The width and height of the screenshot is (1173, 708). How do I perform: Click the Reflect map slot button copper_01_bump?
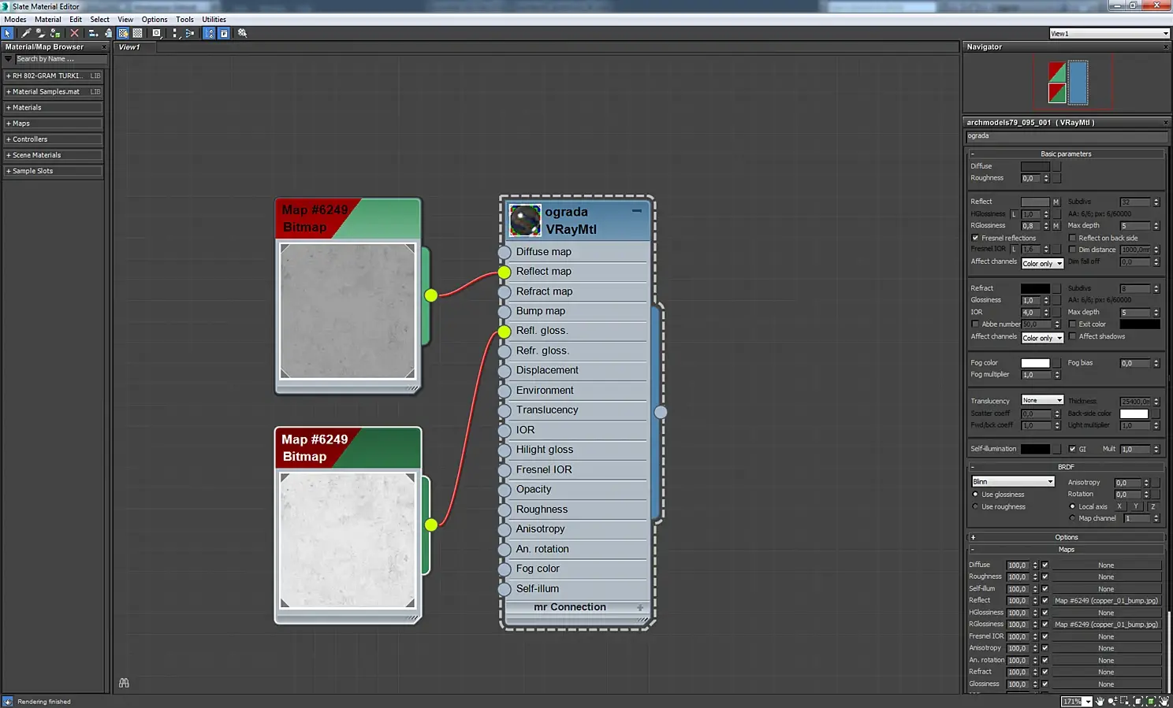1106,601
